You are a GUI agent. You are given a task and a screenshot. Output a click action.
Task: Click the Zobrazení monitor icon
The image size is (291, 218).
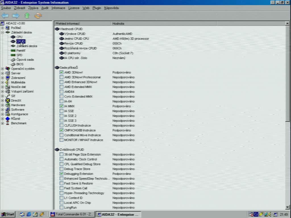7,78
